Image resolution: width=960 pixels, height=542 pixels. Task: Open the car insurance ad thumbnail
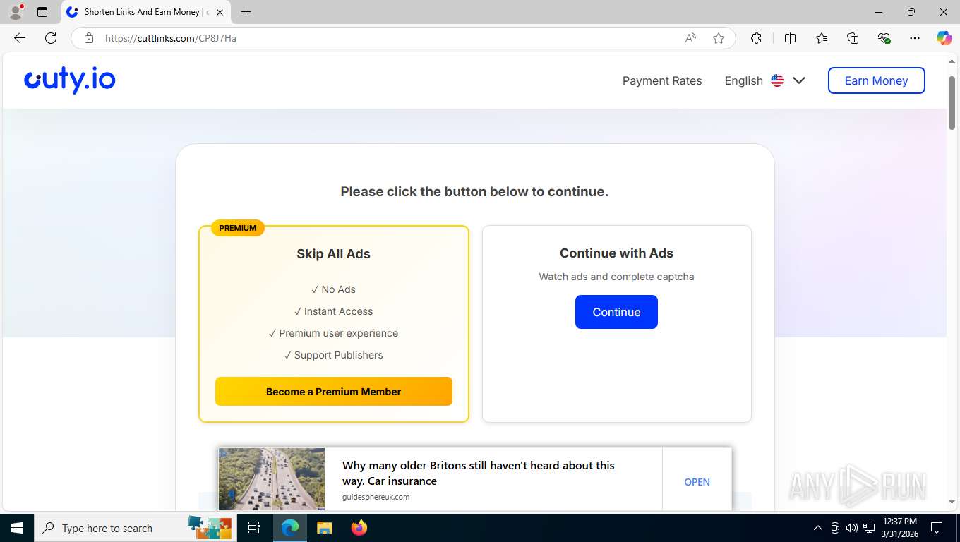click(272, 479)
